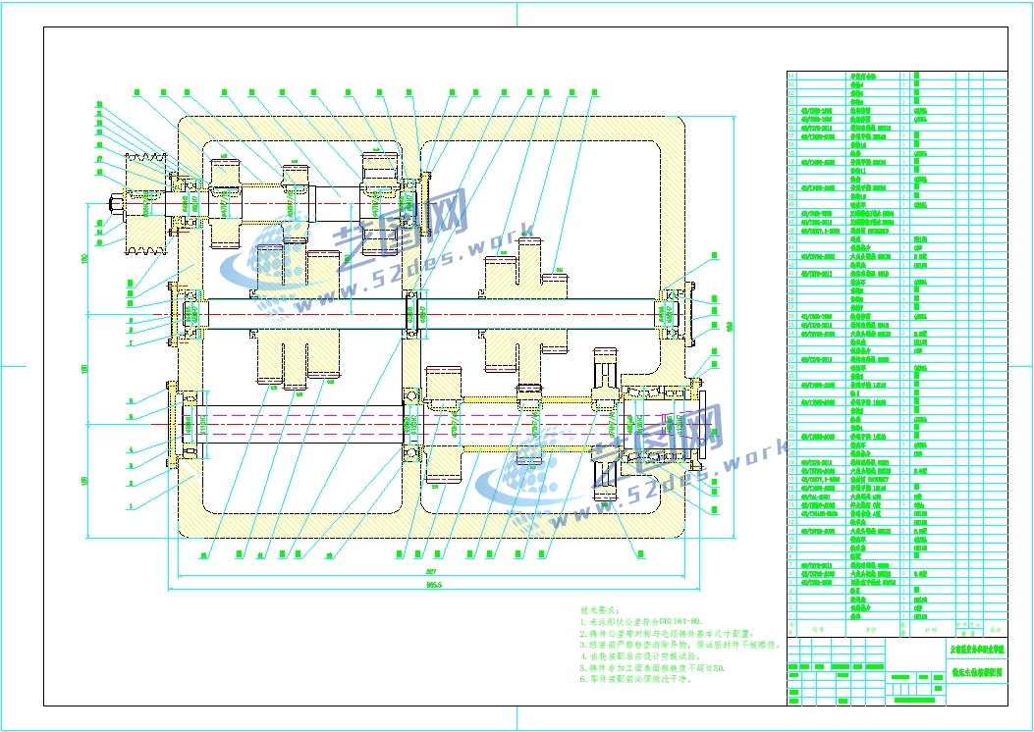Click part balloon number 1
The width and height of the screenshot is (1034, 732).
131,506
